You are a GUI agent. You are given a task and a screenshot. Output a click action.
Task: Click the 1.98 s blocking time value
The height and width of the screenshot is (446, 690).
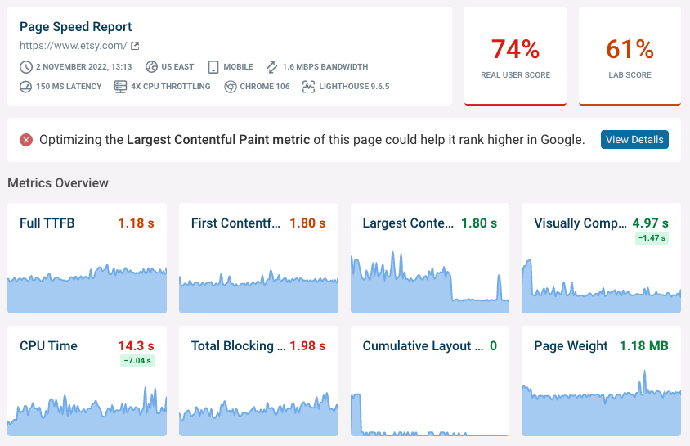point(307,346)
